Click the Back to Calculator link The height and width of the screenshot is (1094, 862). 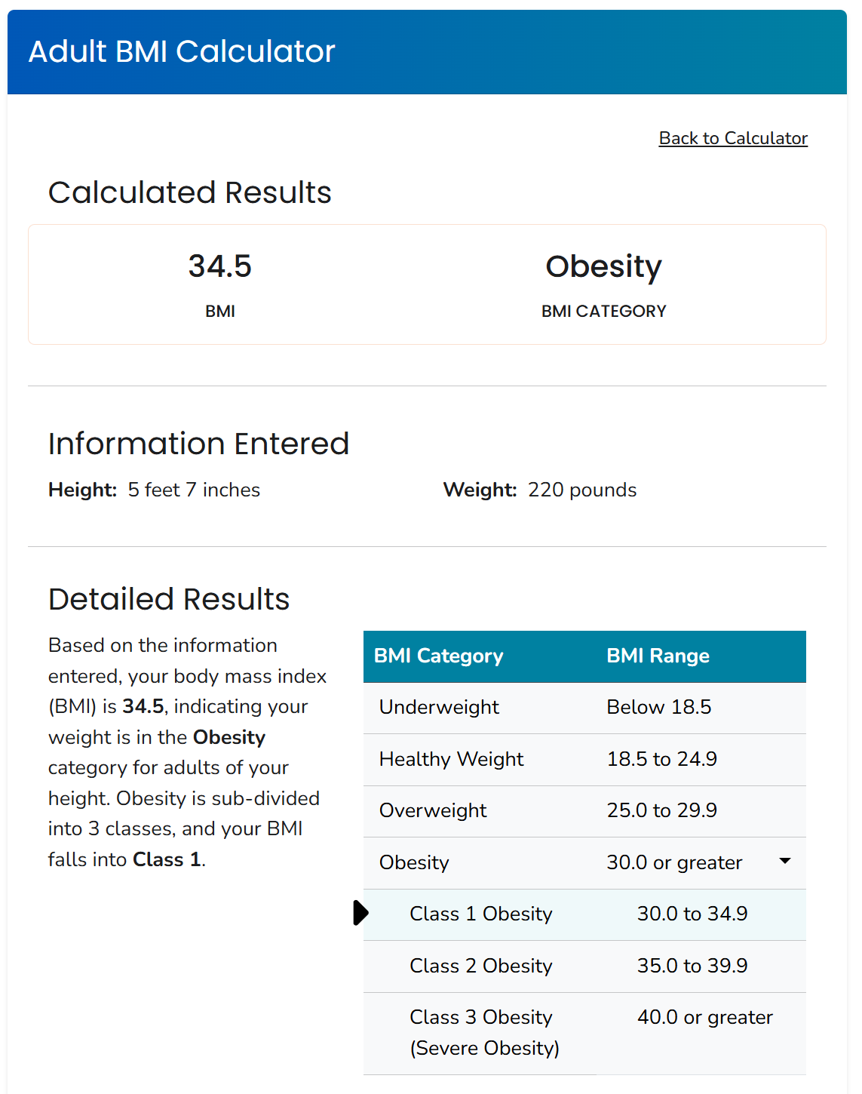(733, 138)
